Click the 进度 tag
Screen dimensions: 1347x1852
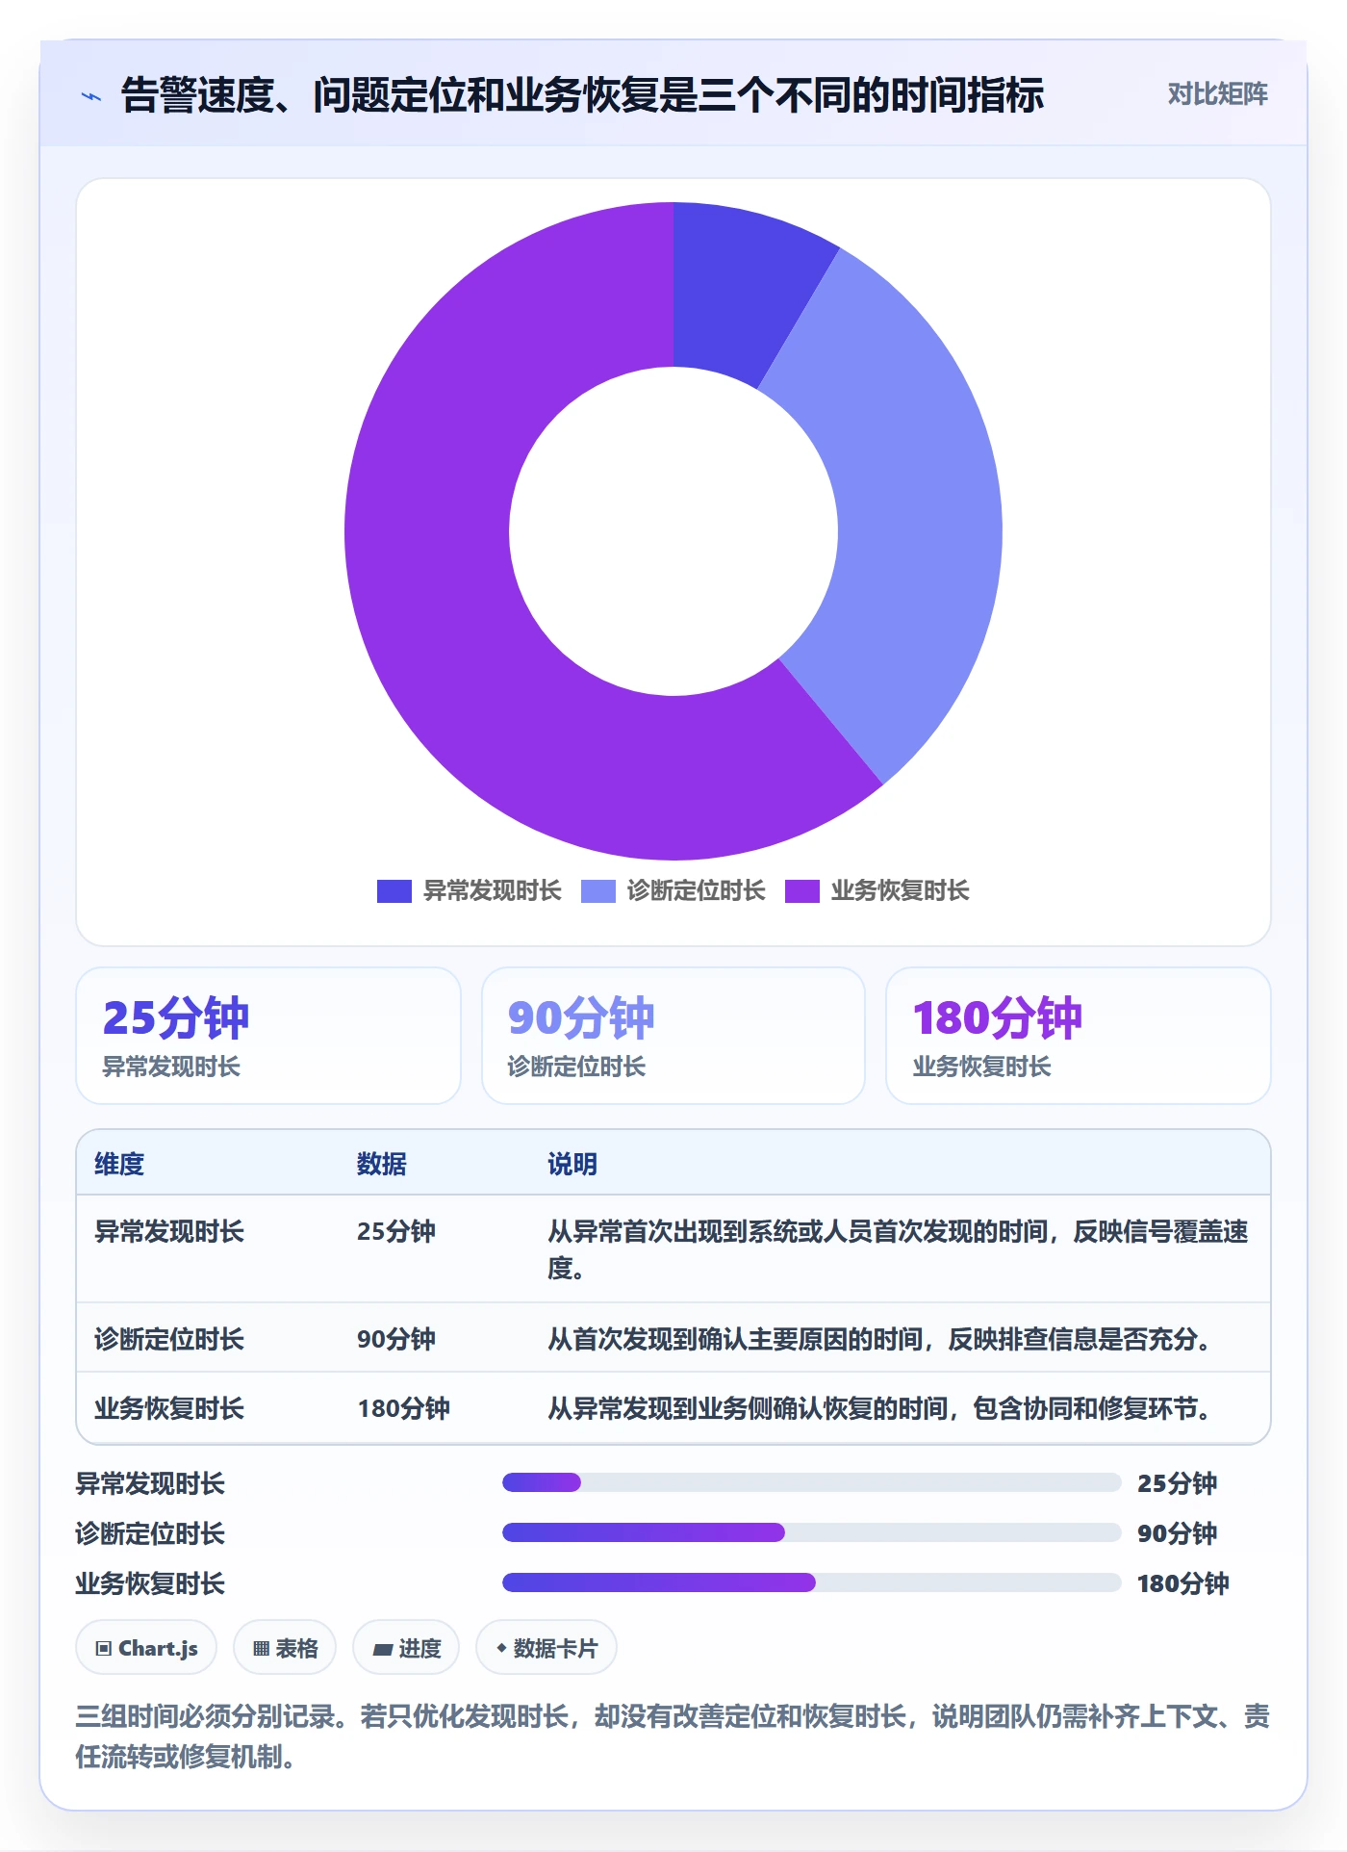coord(406,1648)
